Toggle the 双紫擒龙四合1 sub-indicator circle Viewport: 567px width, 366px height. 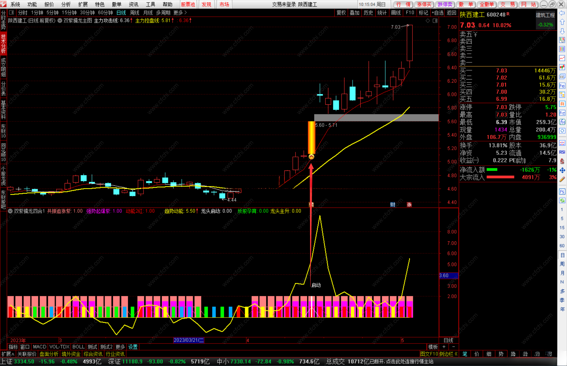point(10,211)
